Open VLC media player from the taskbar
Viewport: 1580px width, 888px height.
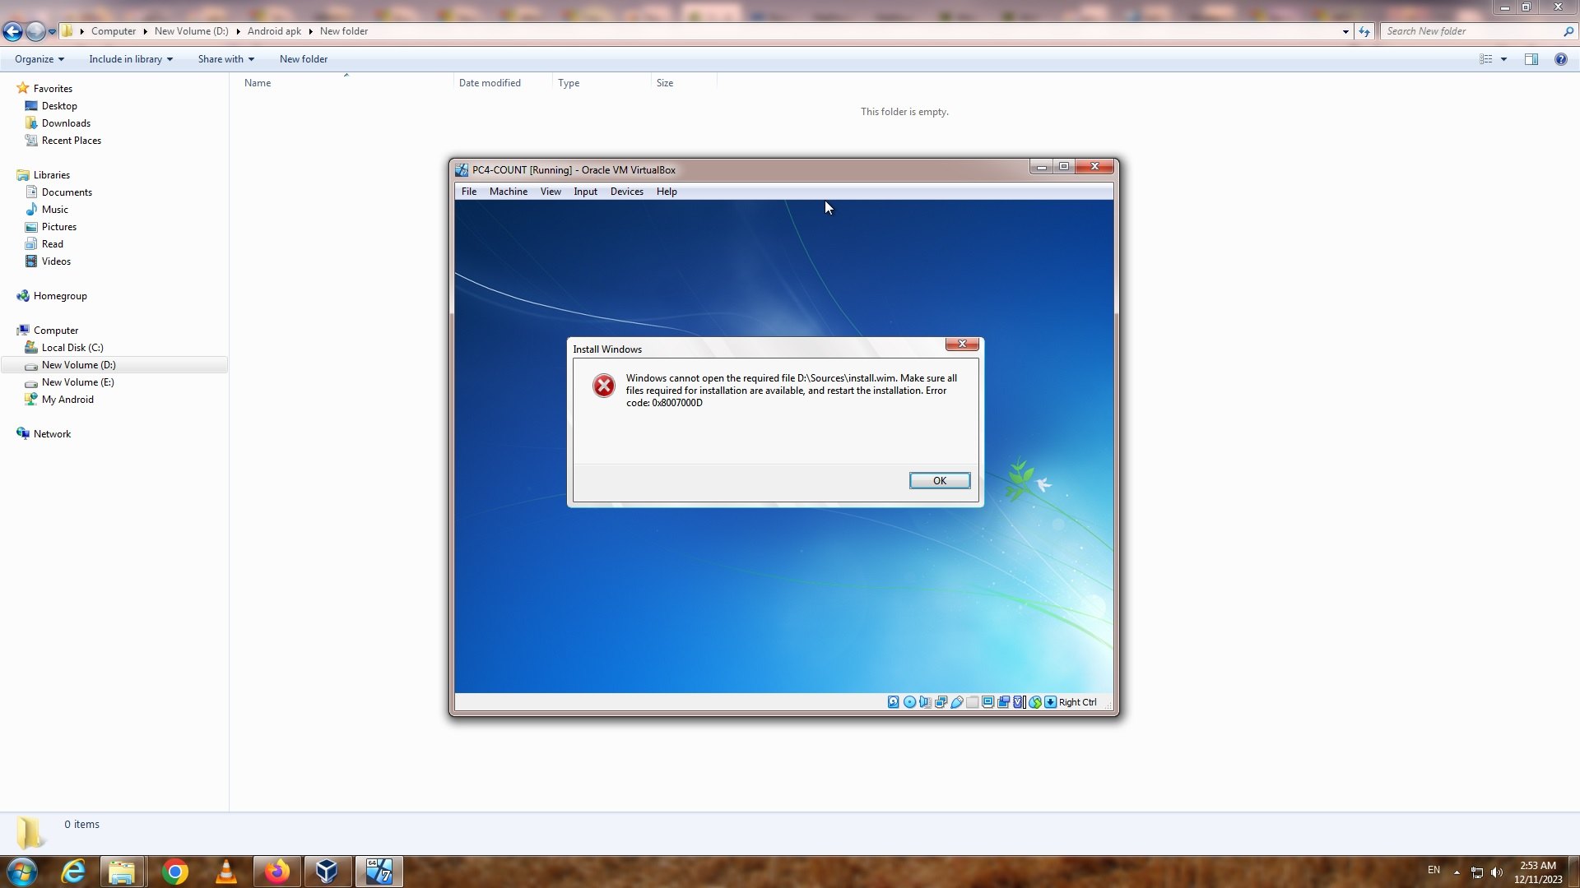pos(225,872)
